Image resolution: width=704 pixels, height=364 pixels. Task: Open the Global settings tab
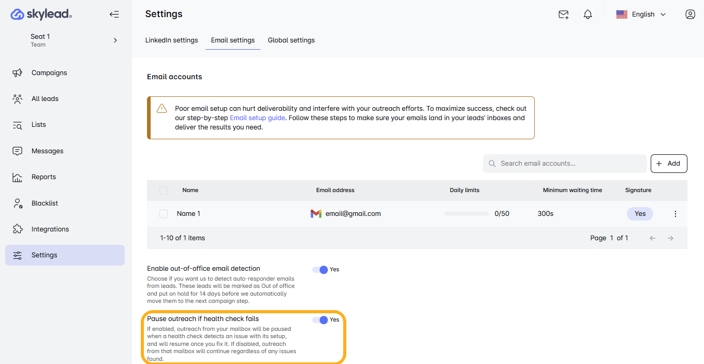coord(291,40)
